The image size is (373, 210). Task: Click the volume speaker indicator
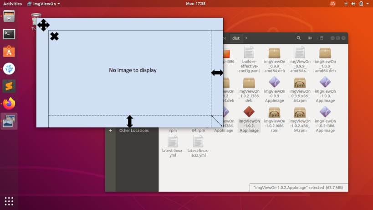[353, 4]
